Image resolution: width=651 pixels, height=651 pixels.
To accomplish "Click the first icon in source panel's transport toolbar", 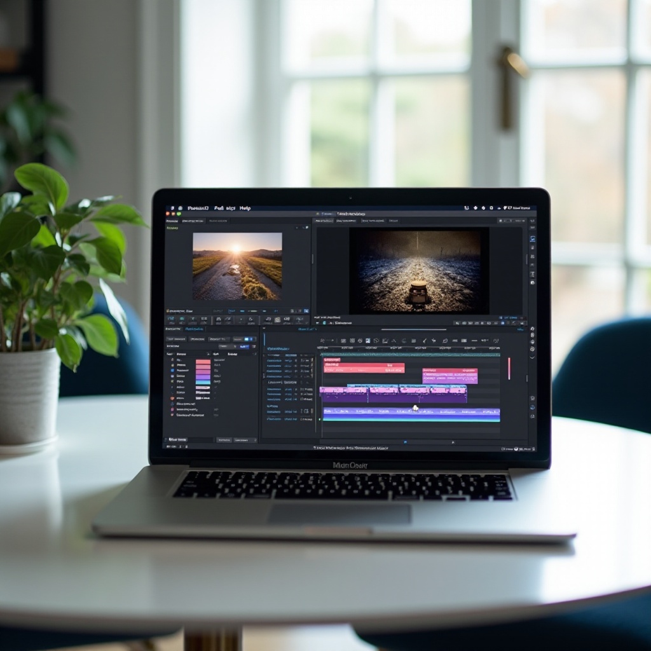I will pyautogui.click(x=171, y=320).
